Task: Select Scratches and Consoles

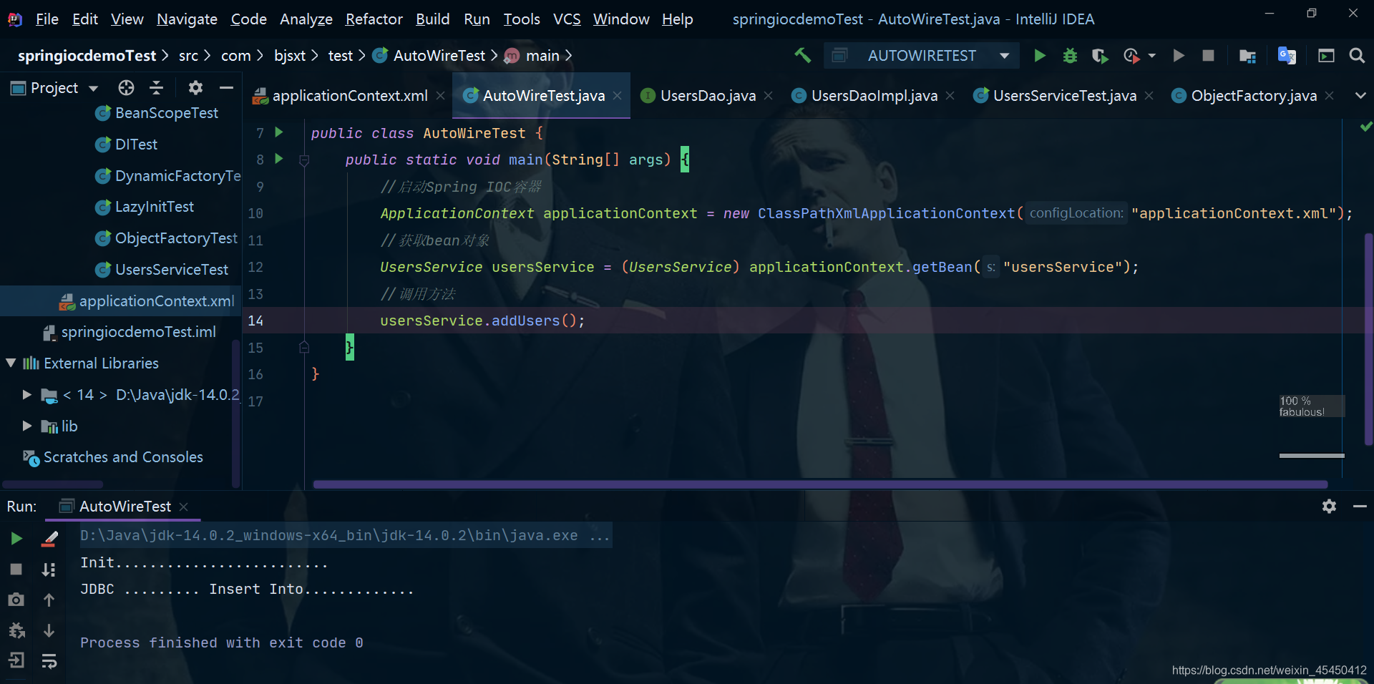Action: 123,457
